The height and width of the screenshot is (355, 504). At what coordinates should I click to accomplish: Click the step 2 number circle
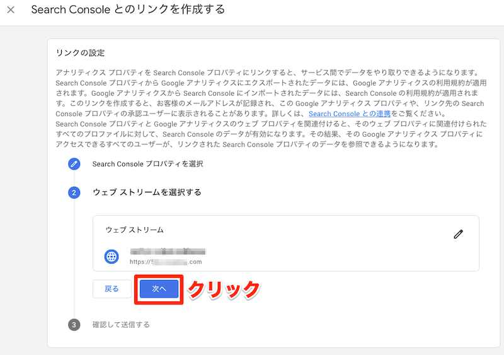[x=74, y=192]
